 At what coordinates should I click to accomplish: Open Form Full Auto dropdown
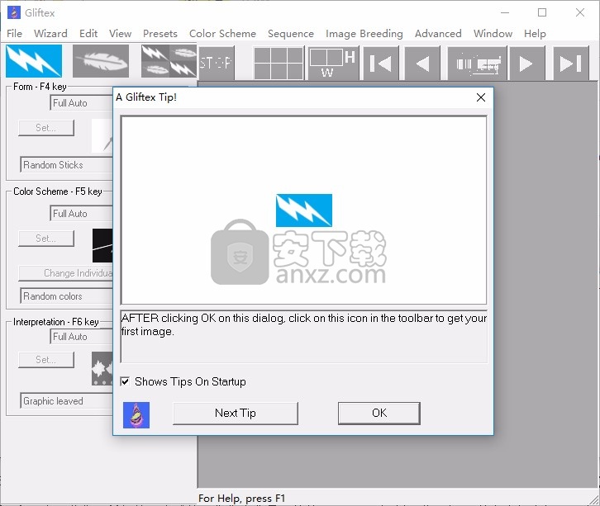pyautogui.click(x=82, y=103)
